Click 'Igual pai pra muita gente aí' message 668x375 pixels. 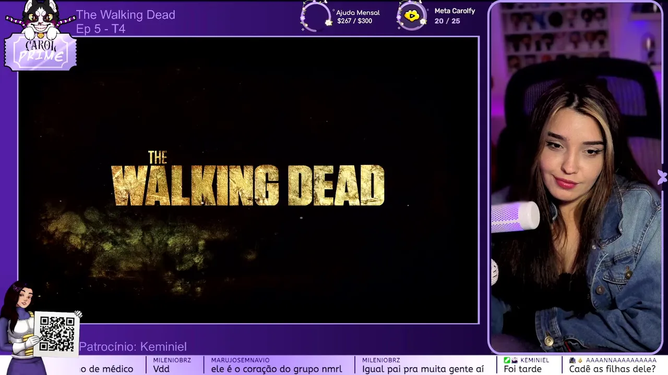click(x=423, y=369)
